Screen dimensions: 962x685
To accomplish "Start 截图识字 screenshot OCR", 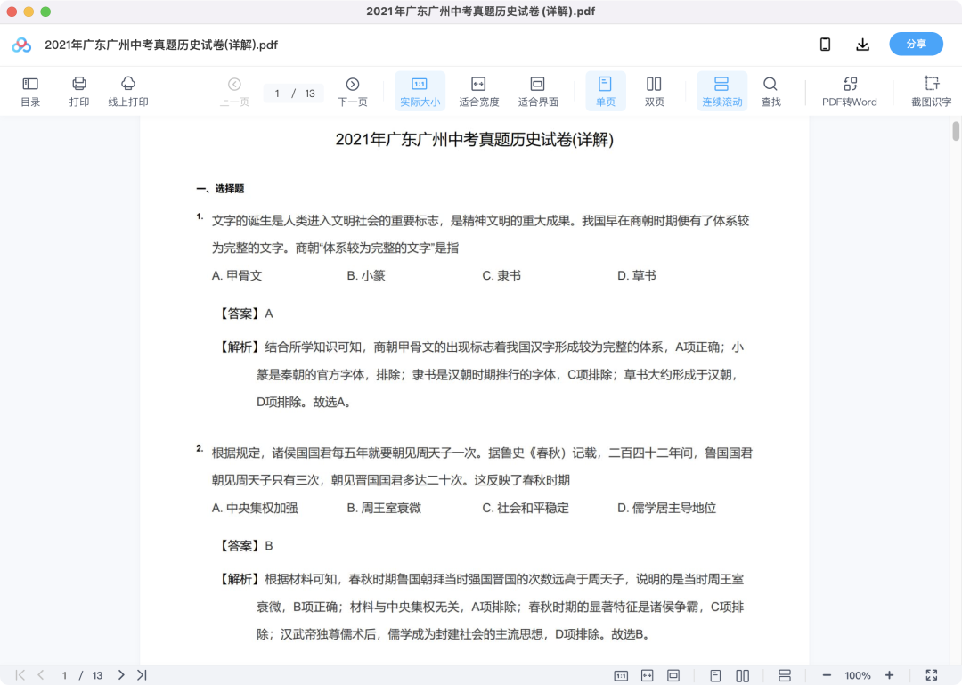I will click(932, 92).
